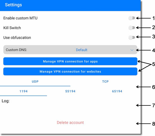Click the Custom DNS label text
The image size is (155, 136).
pyautogui.click(x=16, y=50)
